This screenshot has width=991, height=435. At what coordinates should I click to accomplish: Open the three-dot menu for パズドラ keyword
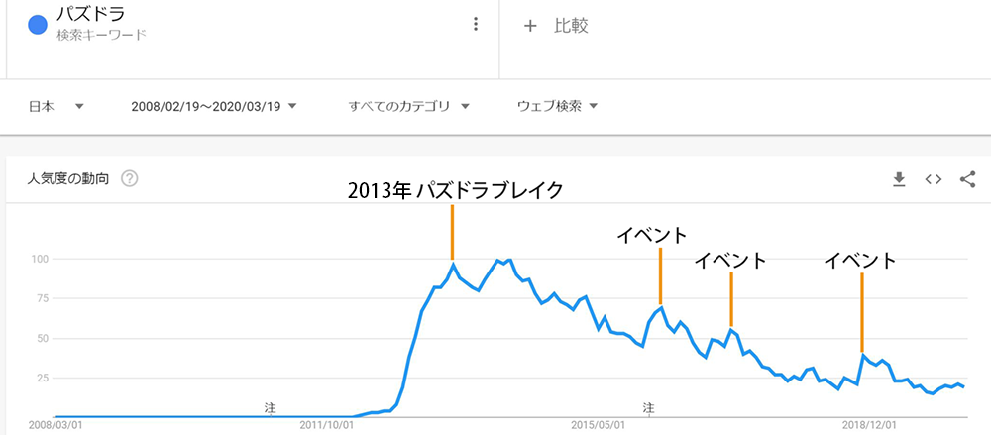tap(476, 25)
